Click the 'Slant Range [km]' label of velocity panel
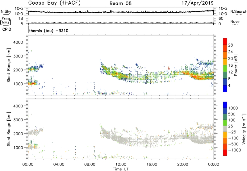 (x=9, y=129)
